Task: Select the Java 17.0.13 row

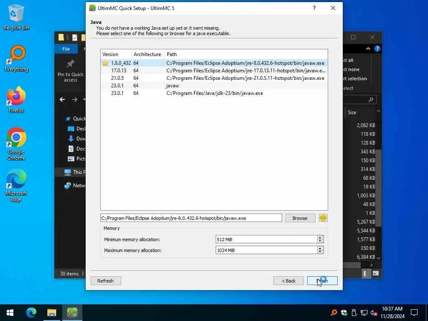Action: pyautogui.click(x=214, y=70)
